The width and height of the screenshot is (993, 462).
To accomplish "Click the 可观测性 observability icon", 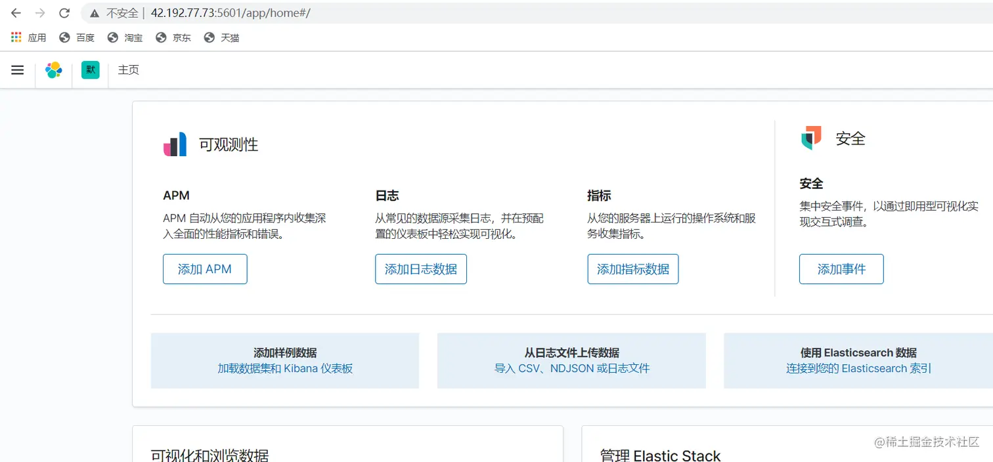I will click(x=175, y=144).
